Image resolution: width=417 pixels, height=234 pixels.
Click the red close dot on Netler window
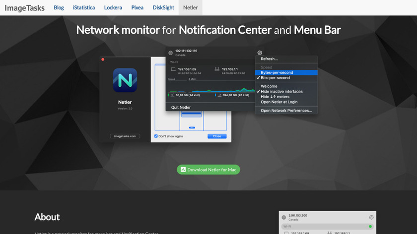coord(103,59)
